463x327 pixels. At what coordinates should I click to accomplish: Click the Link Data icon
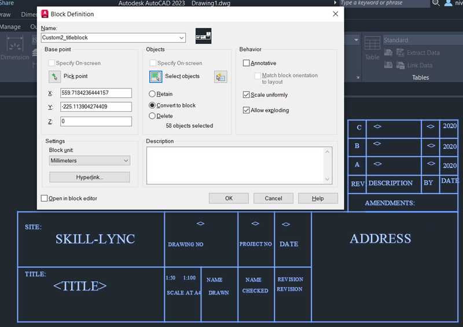400,65
